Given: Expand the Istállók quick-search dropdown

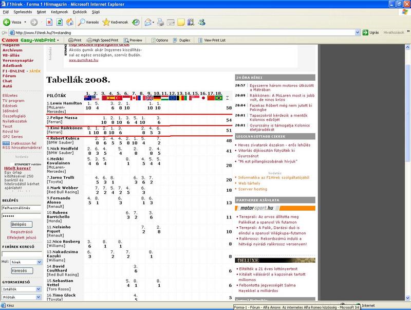Looking at the screenshot, I should coord(39,289).
